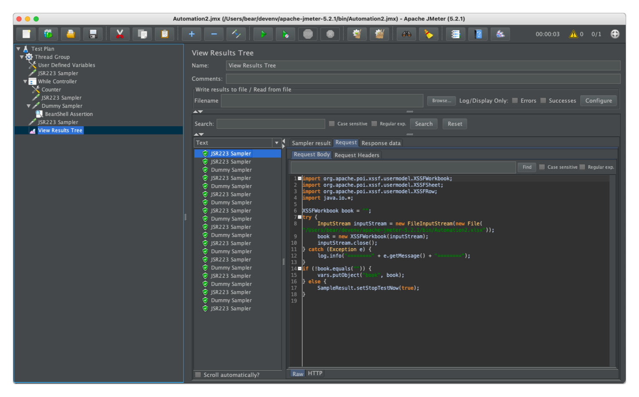Collapse the Dummy Sampler tree node
Image resolution: width=639 pixels, height=397 pixels.
(29, 106)
